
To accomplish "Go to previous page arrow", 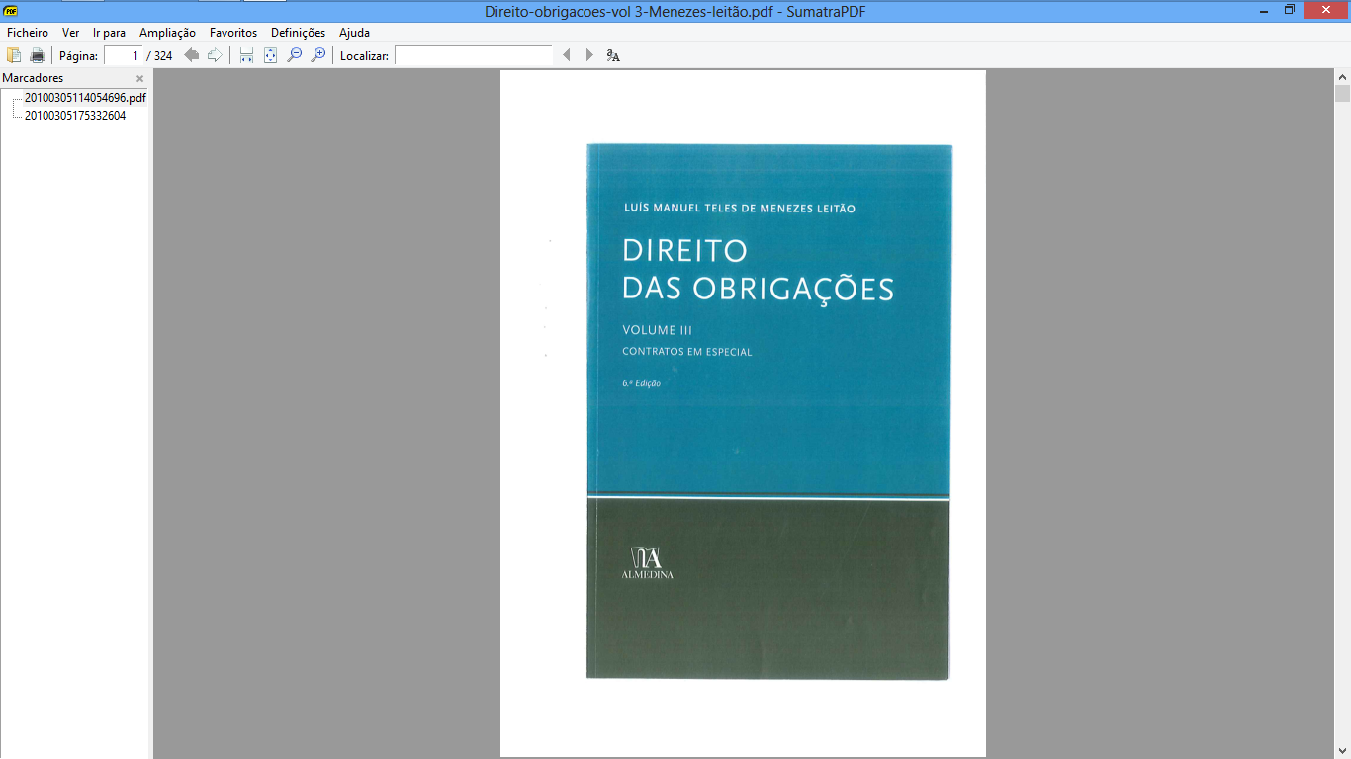I will coord(192,55).
